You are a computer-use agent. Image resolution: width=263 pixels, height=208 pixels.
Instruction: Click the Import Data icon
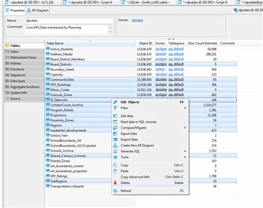(115, 140)
